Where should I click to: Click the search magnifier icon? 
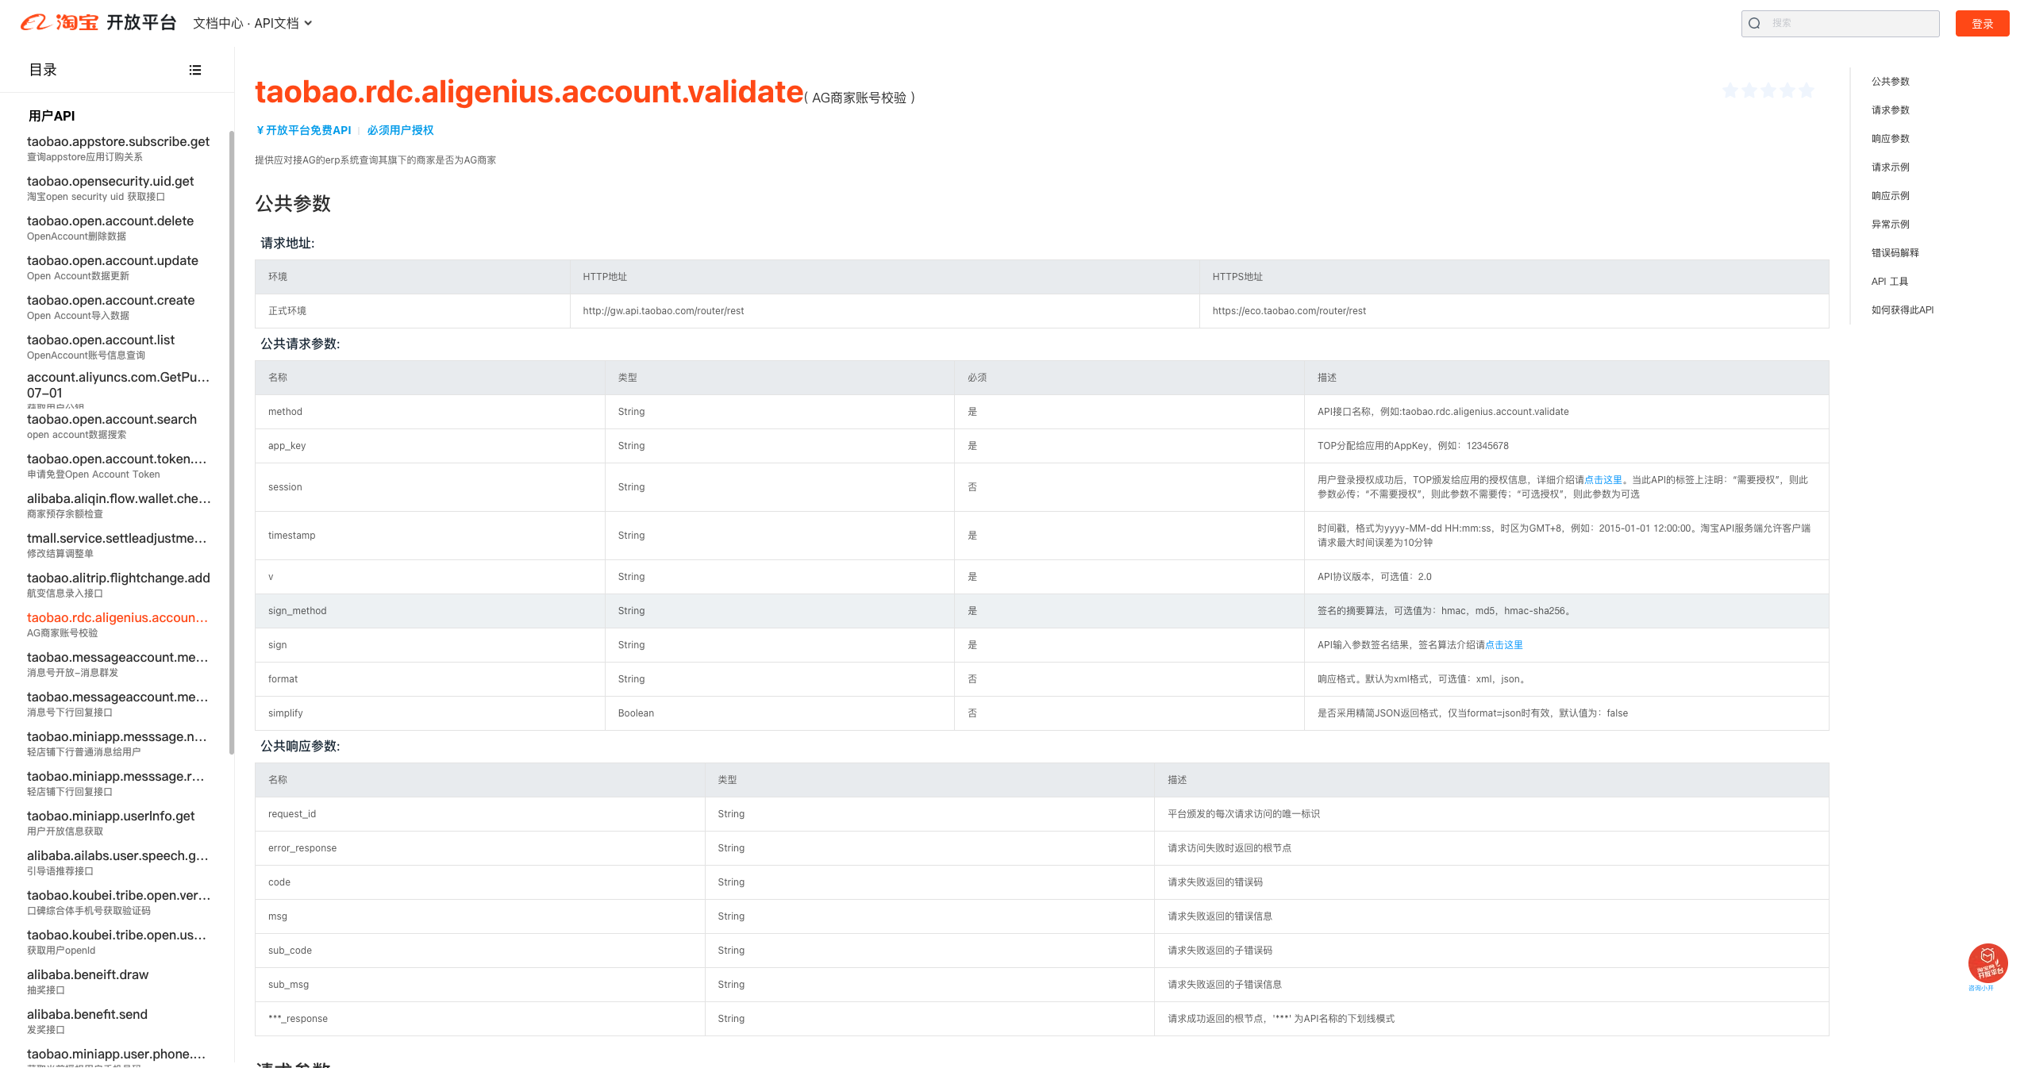[x=1754, y=23]
